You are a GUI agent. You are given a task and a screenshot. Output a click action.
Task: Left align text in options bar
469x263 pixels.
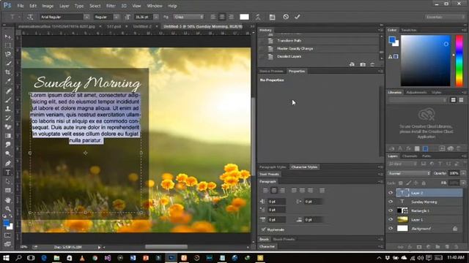tap(213, 17)
